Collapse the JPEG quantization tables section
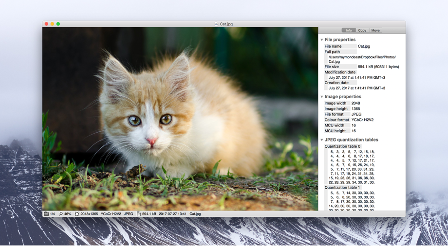Image resolution: width=448 pixels, height=246 pixels. coord(322,140)
